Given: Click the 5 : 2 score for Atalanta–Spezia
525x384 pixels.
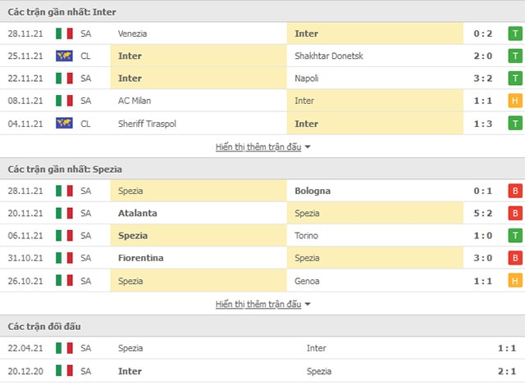Looking at the screenshot, I should coord(483,213).
